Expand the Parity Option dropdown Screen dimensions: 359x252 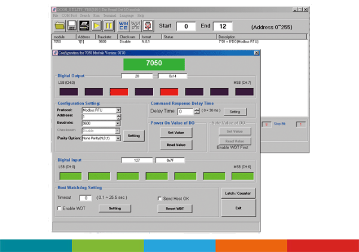pos(118,138)
